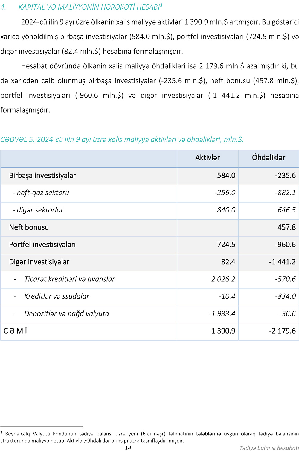This screenshot has width=299, height=451.
Task: Select the digər sektorlar row label
Action: click(38, 210)
